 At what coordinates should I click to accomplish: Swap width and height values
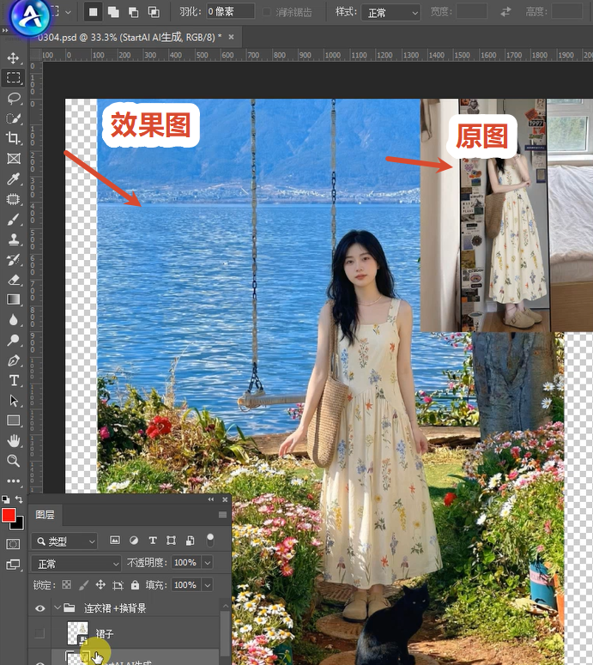point(505,12)
